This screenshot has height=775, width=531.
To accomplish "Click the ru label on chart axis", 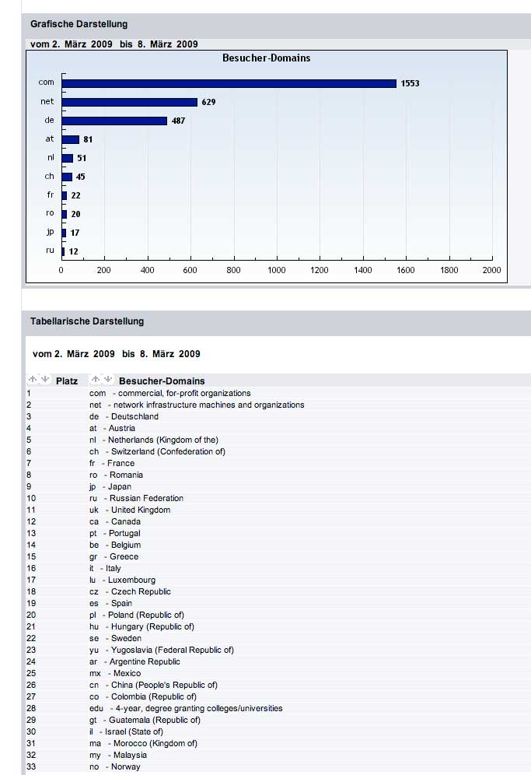I will point(50,251).
